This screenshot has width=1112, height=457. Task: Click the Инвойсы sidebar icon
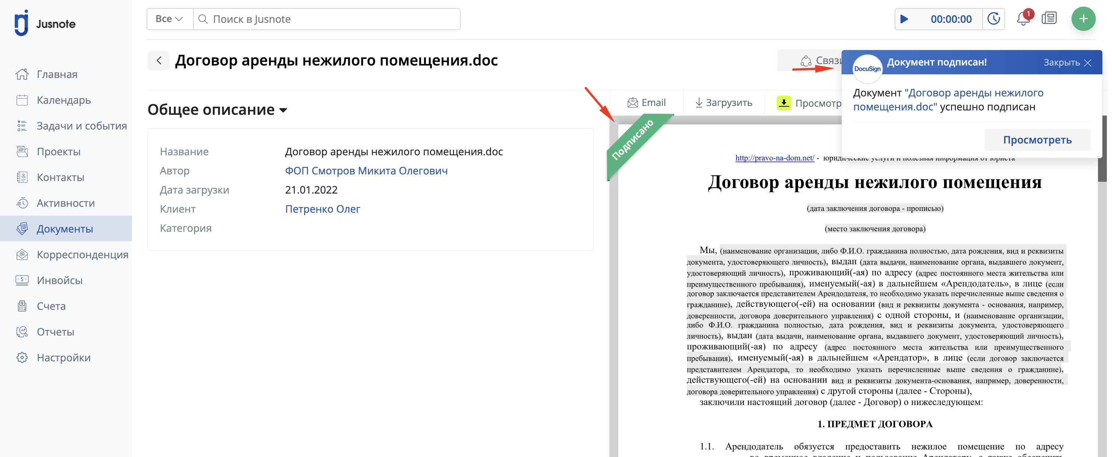click(22, 280)
